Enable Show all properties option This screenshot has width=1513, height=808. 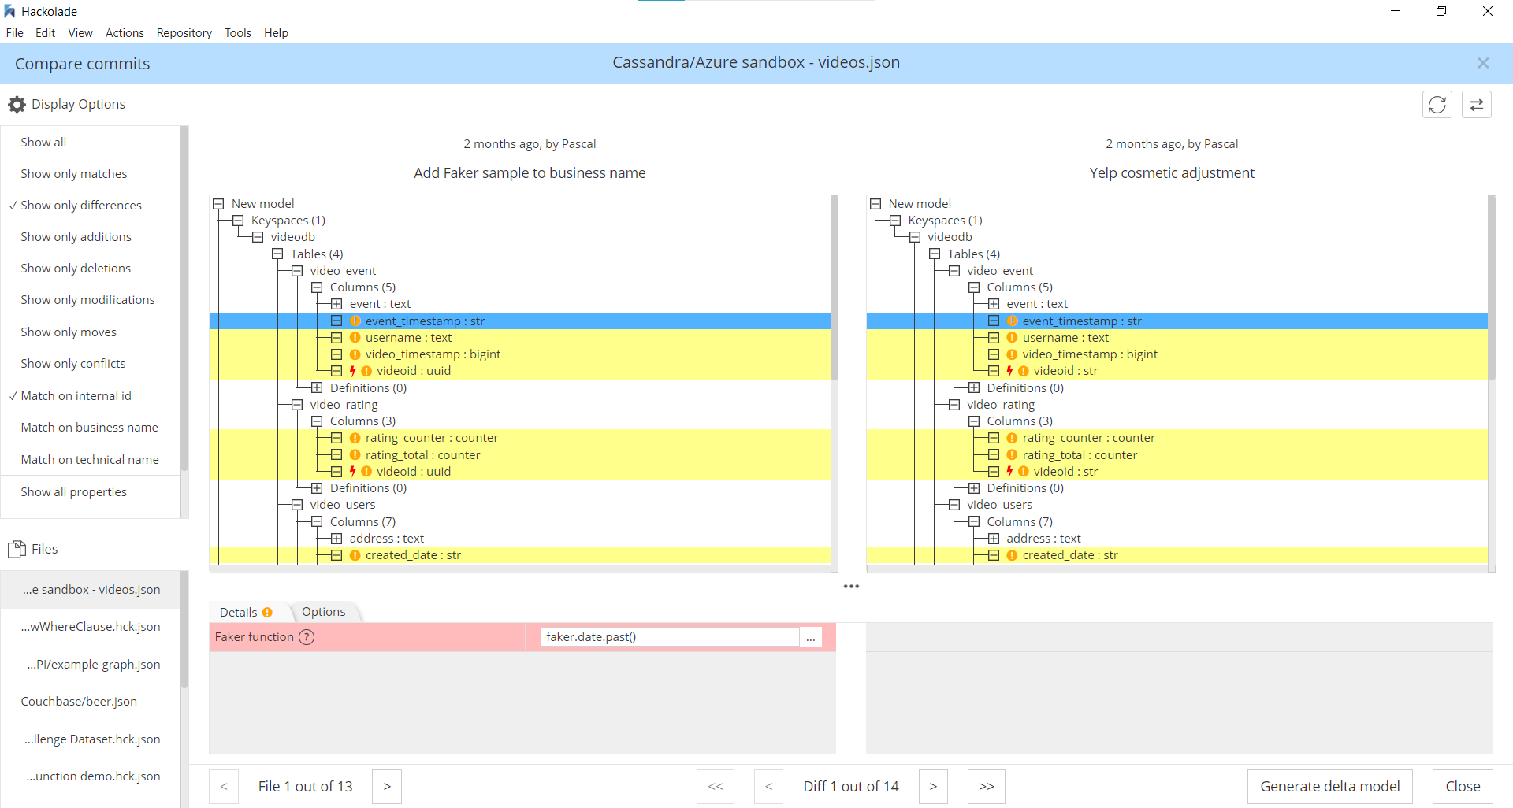point(73,491)
